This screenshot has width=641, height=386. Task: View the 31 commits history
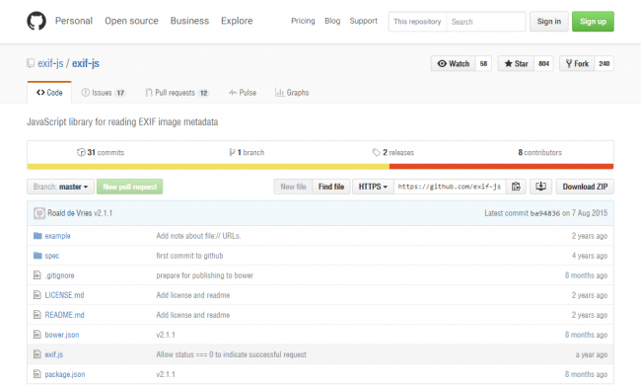101,152
